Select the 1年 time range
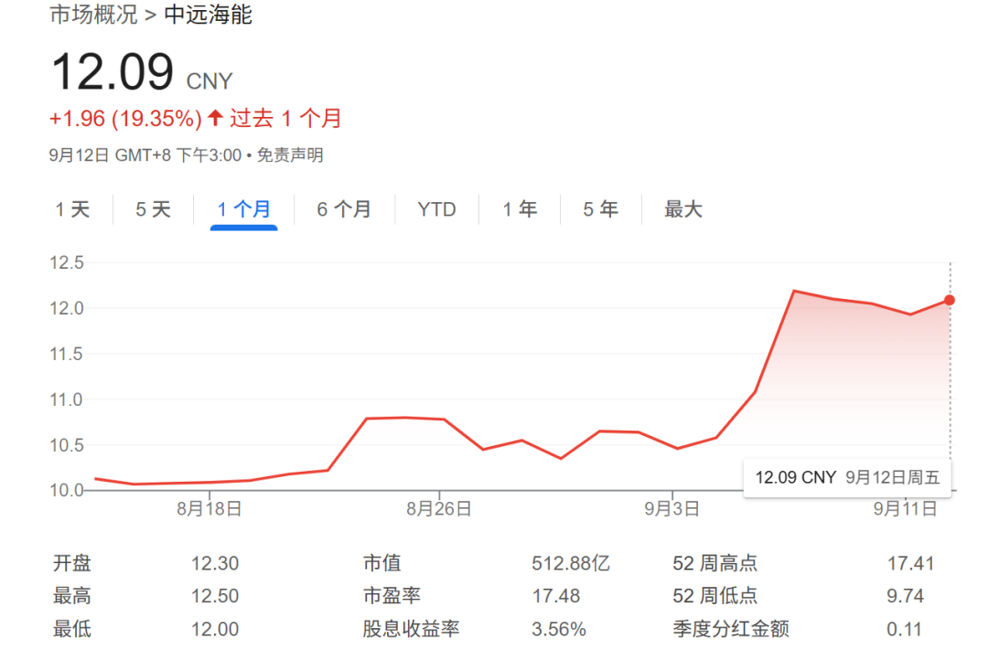This screenshot has width=988, height=649. (519, 209)
